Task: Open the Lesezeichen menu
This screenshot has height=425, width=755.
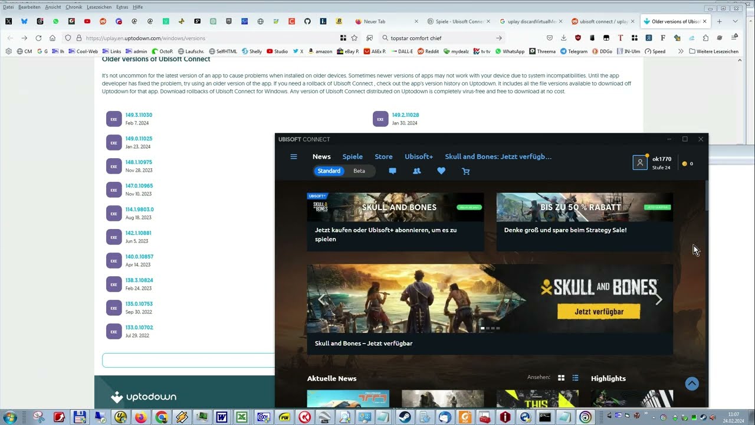Action: (x=99, y=7)
